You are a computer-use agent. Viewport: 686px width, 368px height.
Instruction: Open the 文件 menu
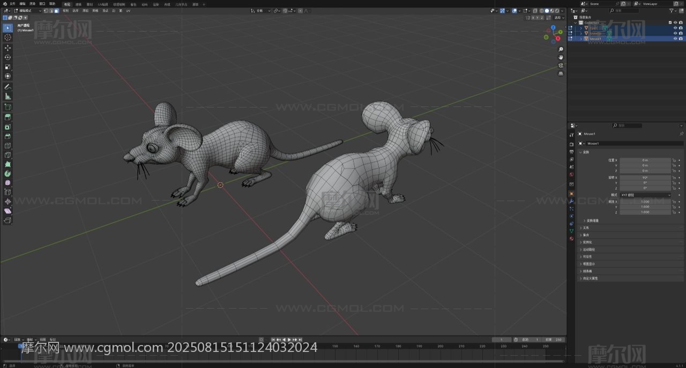tap(12, 4)
